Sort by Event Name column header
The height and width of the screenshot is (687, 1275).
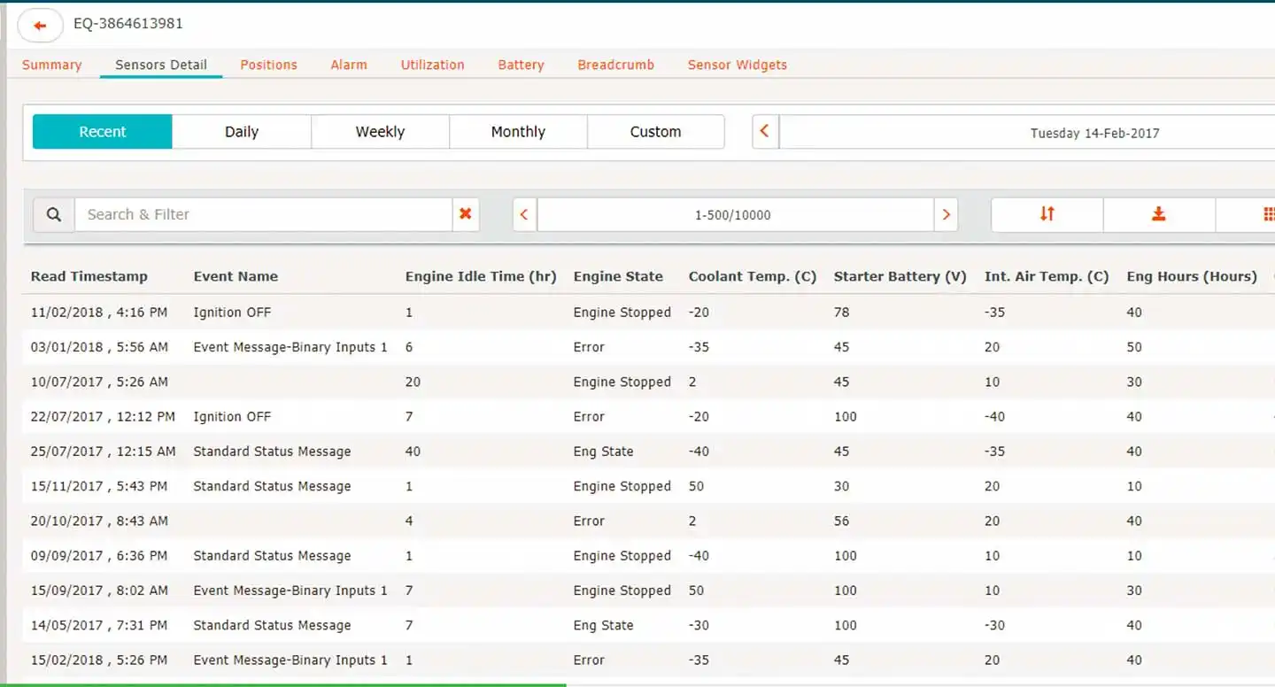click(236, 276)
